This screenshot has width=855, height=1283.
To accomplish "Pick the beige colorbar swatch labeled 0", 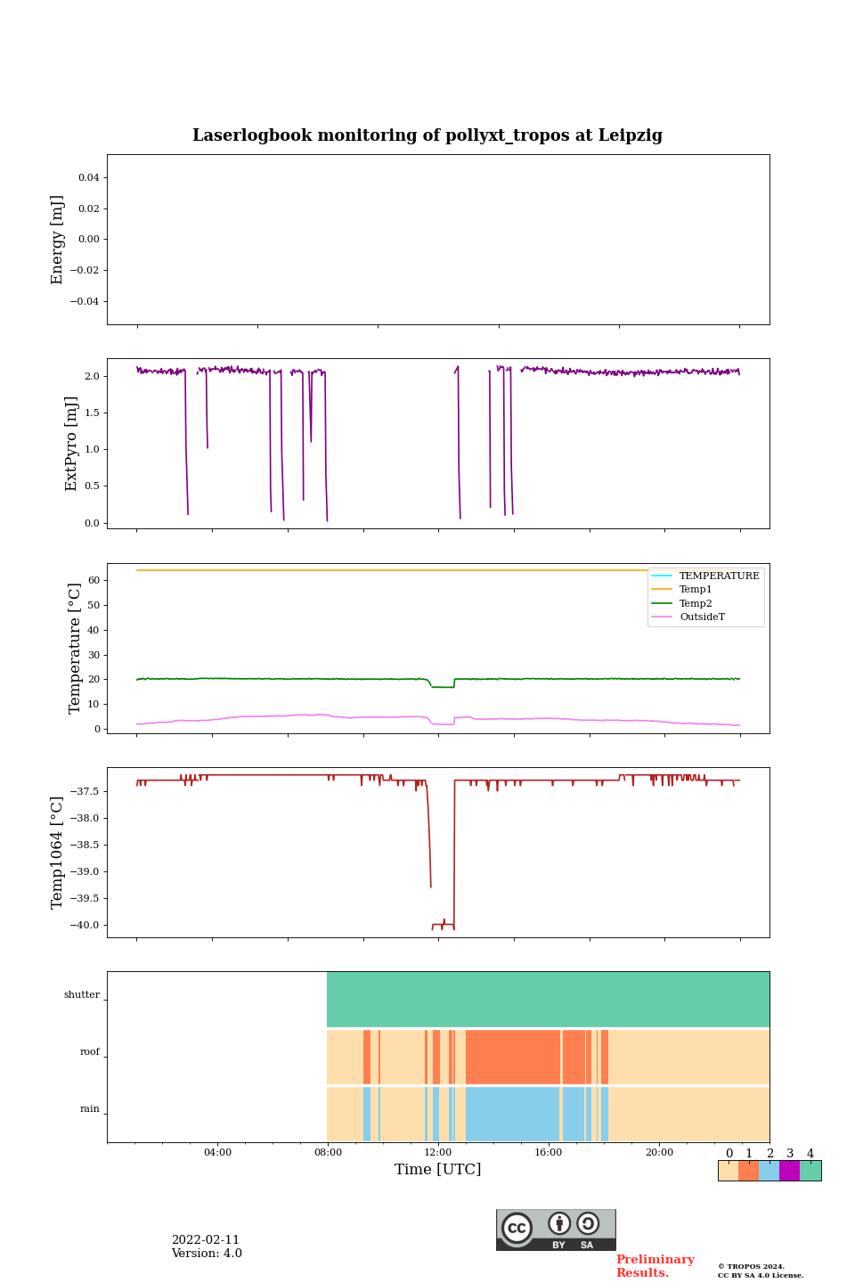I will (728, 1171).
